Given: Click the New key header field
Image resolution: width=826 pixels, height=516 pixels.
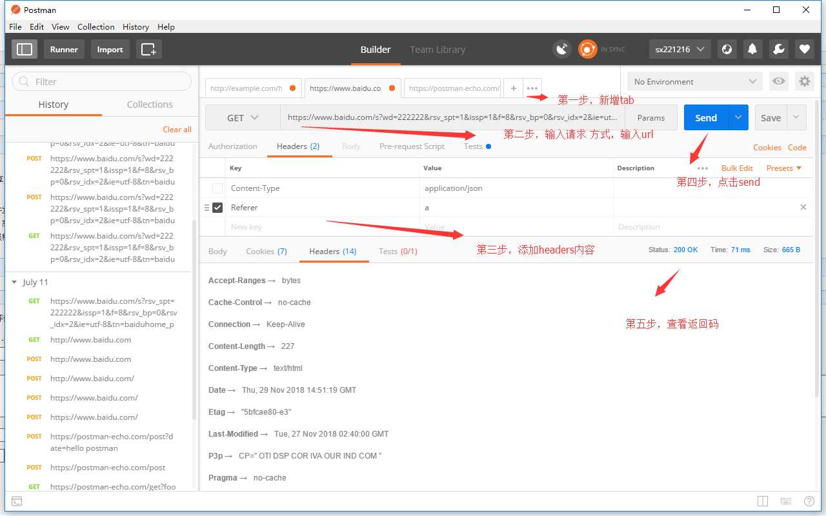Looking at the screenshot, I should pos(322,227).
